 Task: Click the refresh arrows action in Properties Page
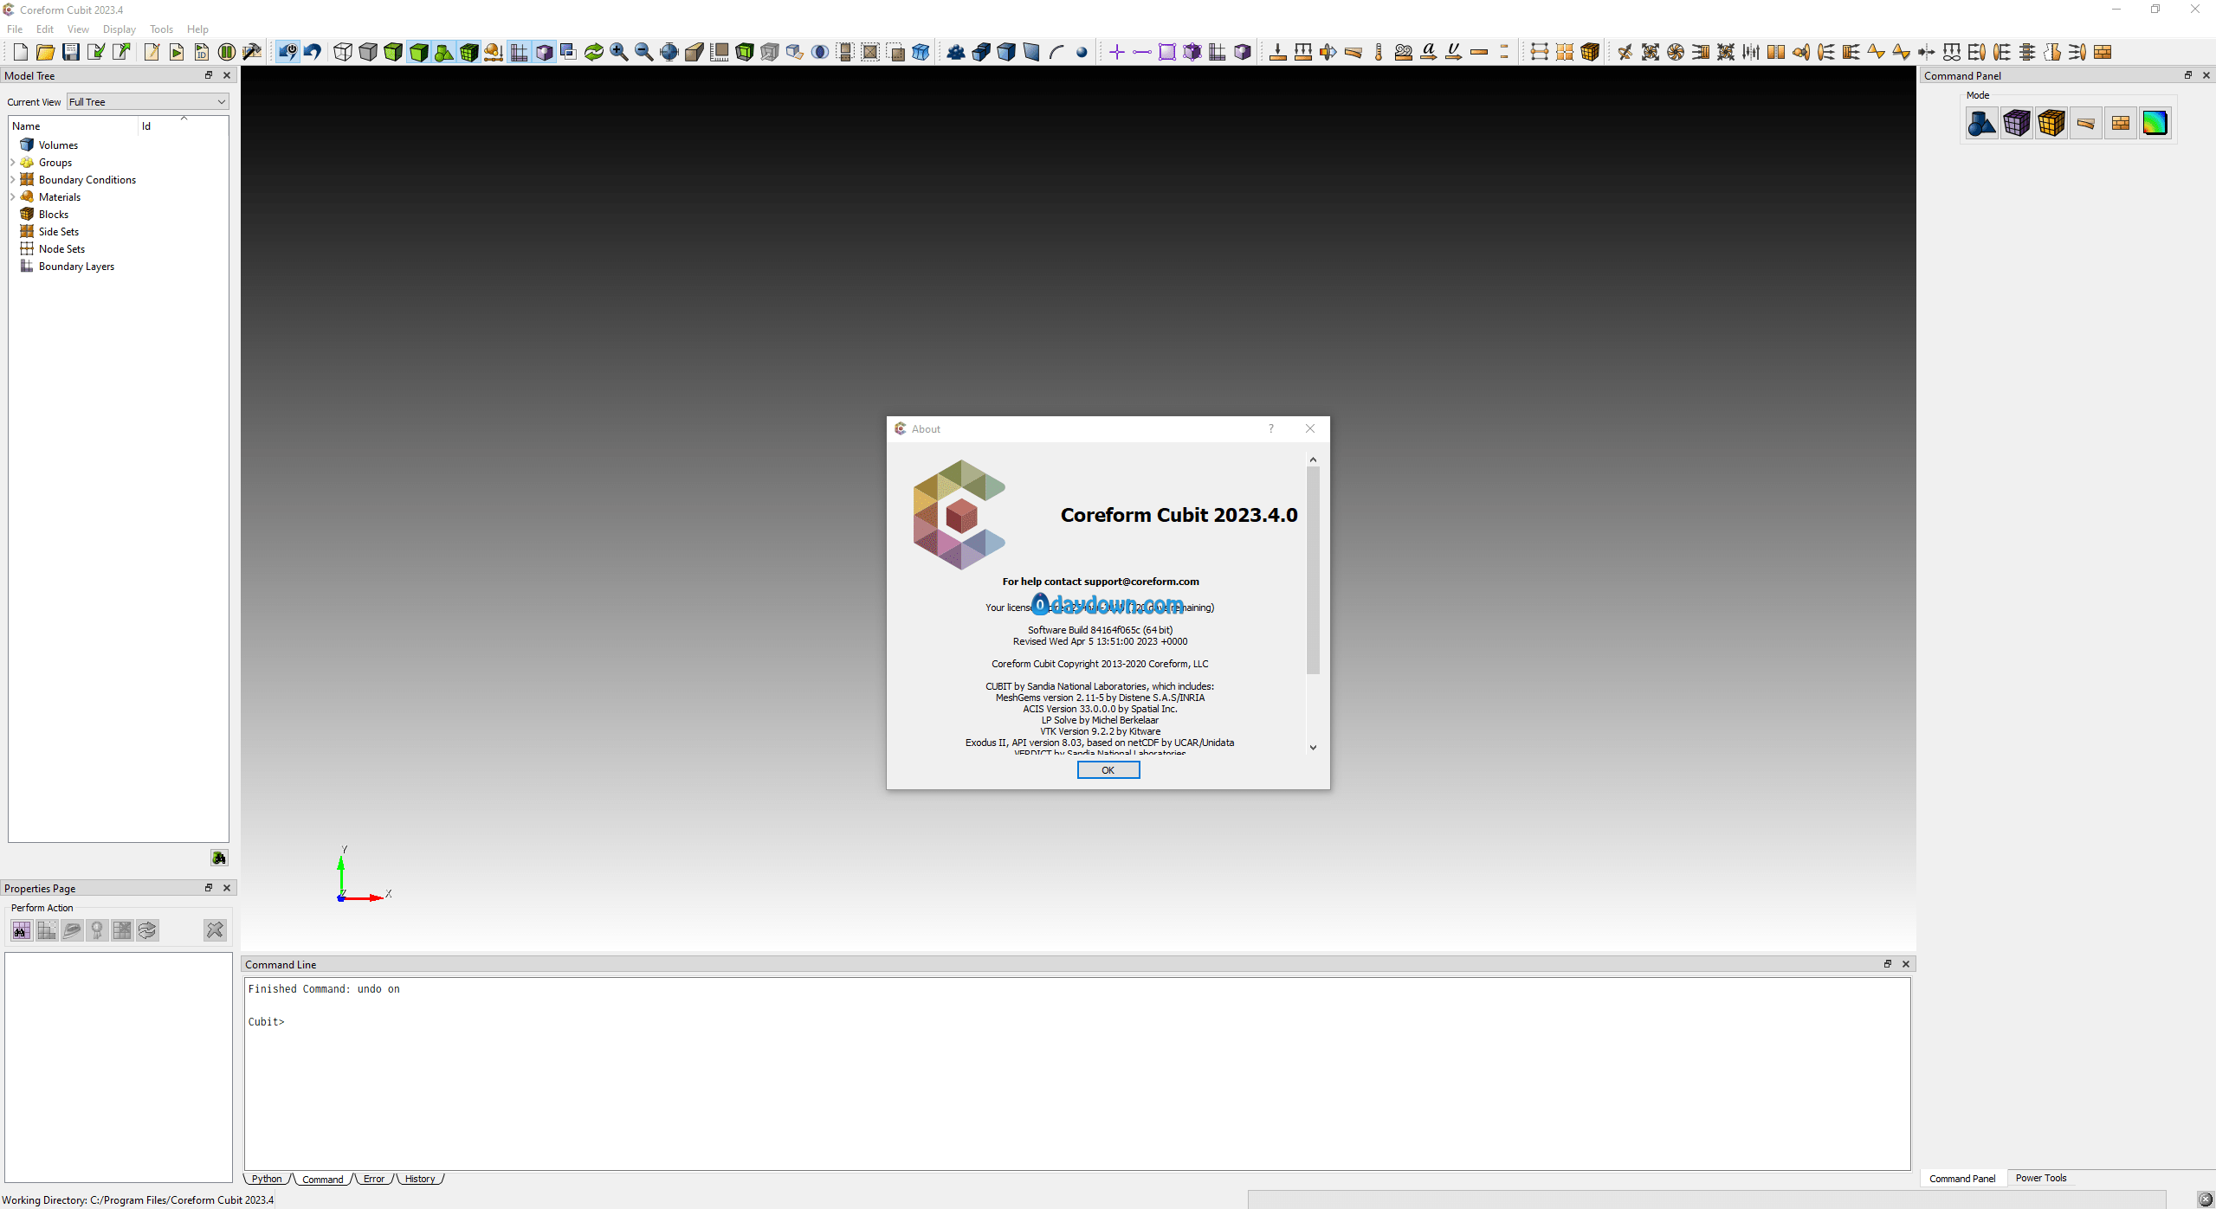148,930
